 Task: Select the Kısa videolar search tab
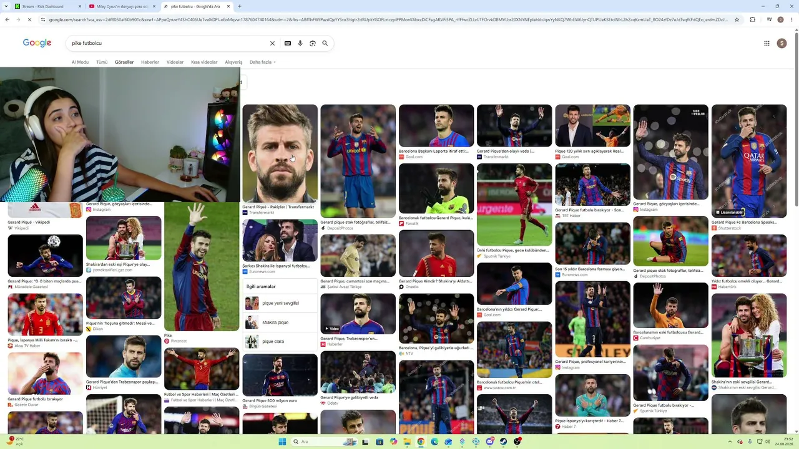click(x=204, y=62)
